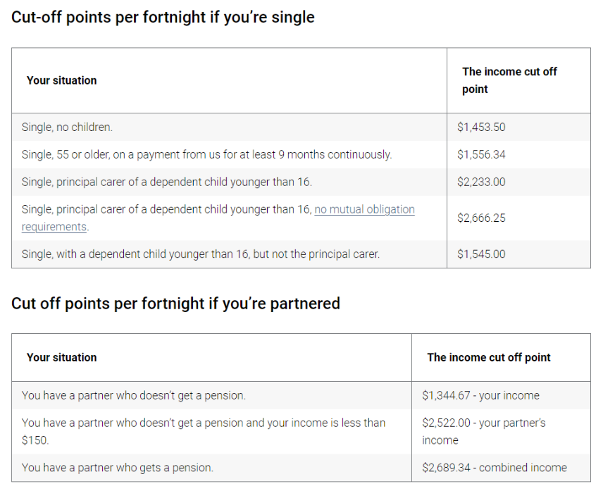Click the $1,556.34 amount cell
The image size is (603, 491).
(x=518, y=154)
